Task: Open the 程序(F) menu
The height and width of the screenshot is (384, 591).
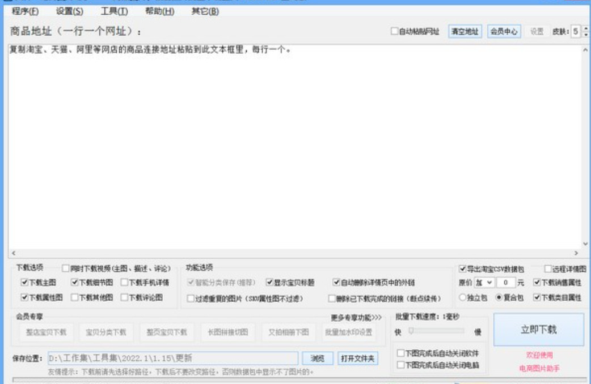Action: click(x=25, y=11)
